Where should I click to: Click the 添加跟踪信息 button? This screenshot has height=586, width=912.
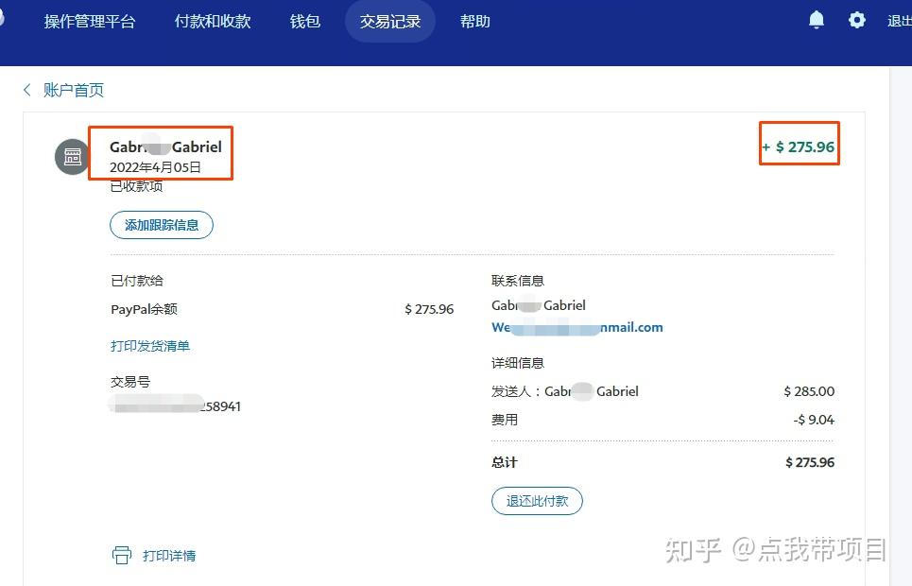coord(161,225)
